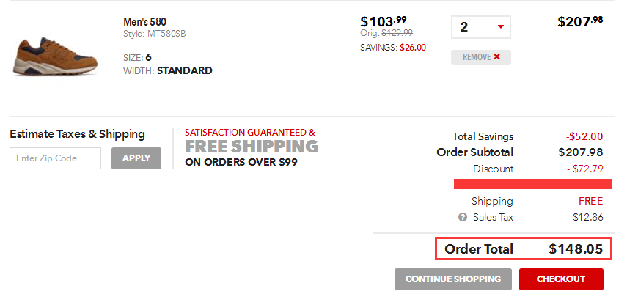This screenshot has height=302, width=627.
Task: Click the FREE SHIPPING promo banner
Action: point(251,147)
